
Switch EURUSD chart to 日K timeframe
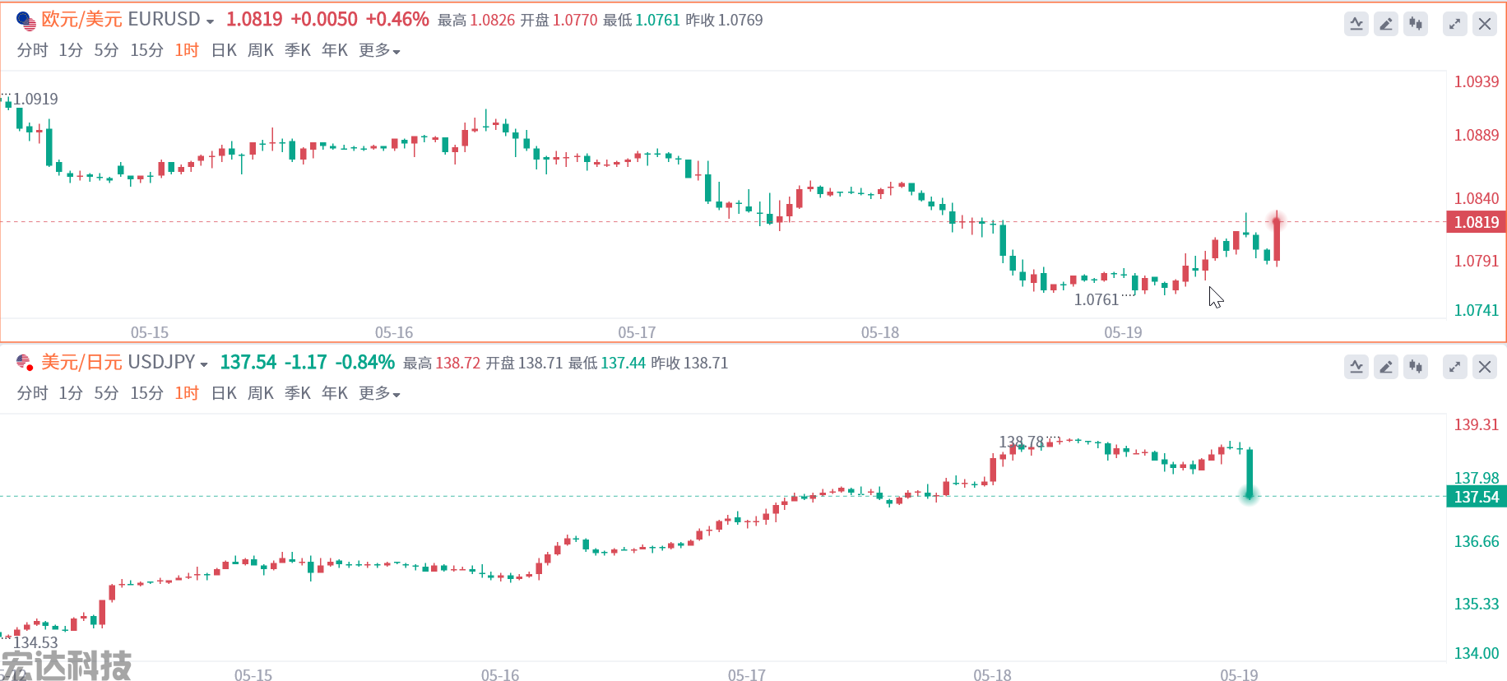coord(224,51)
